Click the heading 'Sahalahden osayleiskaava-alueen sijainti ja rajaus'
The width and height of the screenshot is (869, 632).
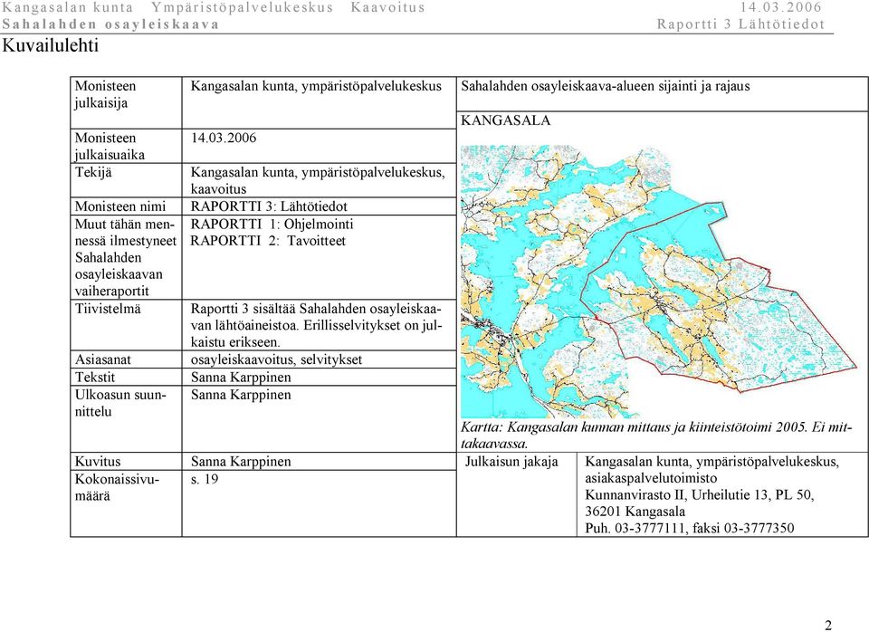tap(606, 86)
